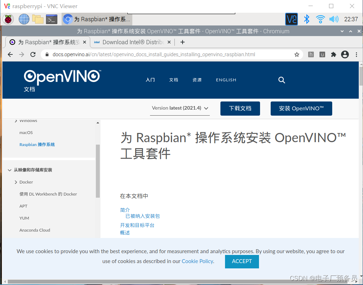The image size is (363, 285).
Task: Accept cookies with the ACCEPT button
Action: (242, 261)
